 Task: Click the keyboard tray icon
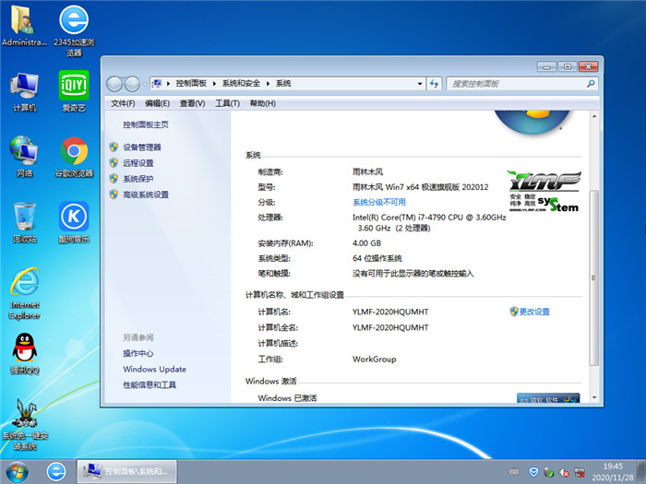click(x=514, y=472)
